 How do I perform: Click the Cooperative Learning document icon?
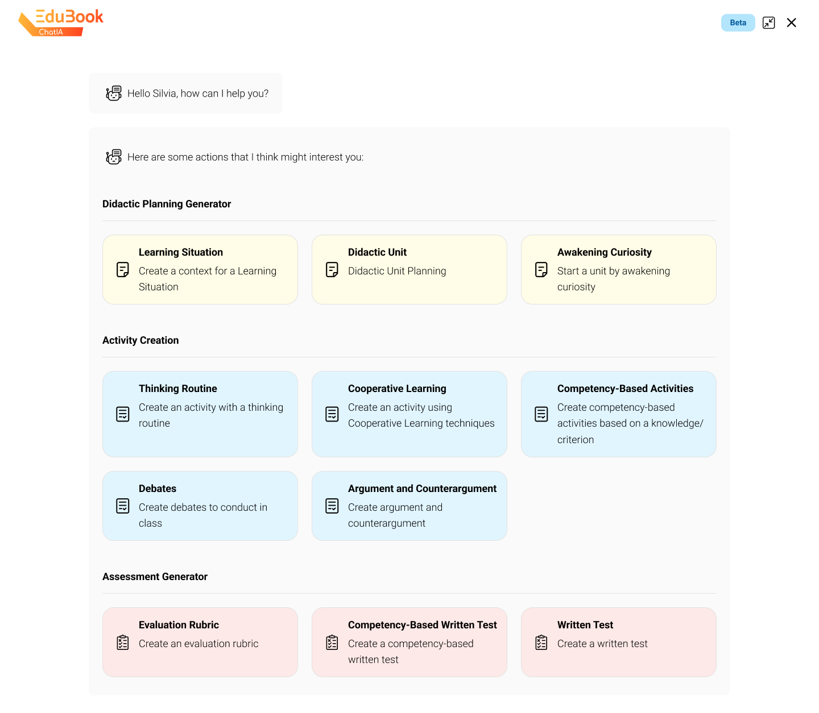click(x=332, y=415)
